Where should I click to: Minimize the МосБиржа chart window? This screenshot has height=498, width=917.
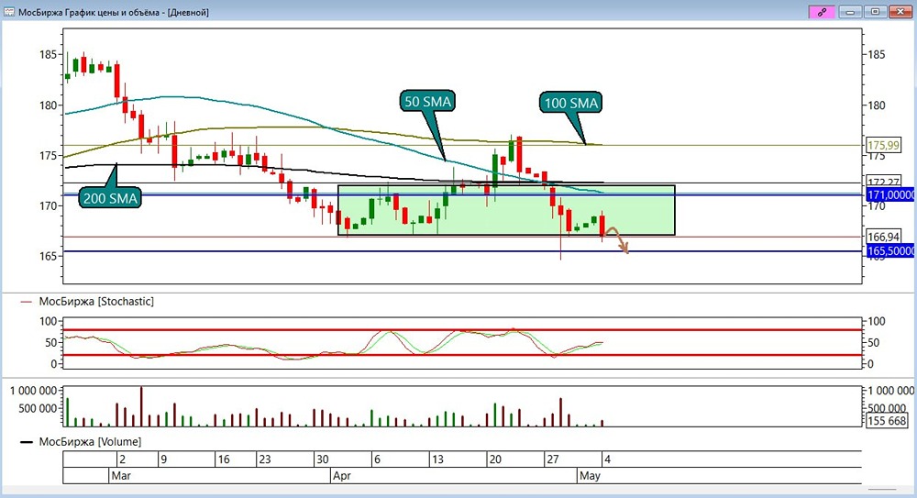click(x=850, y=12)
